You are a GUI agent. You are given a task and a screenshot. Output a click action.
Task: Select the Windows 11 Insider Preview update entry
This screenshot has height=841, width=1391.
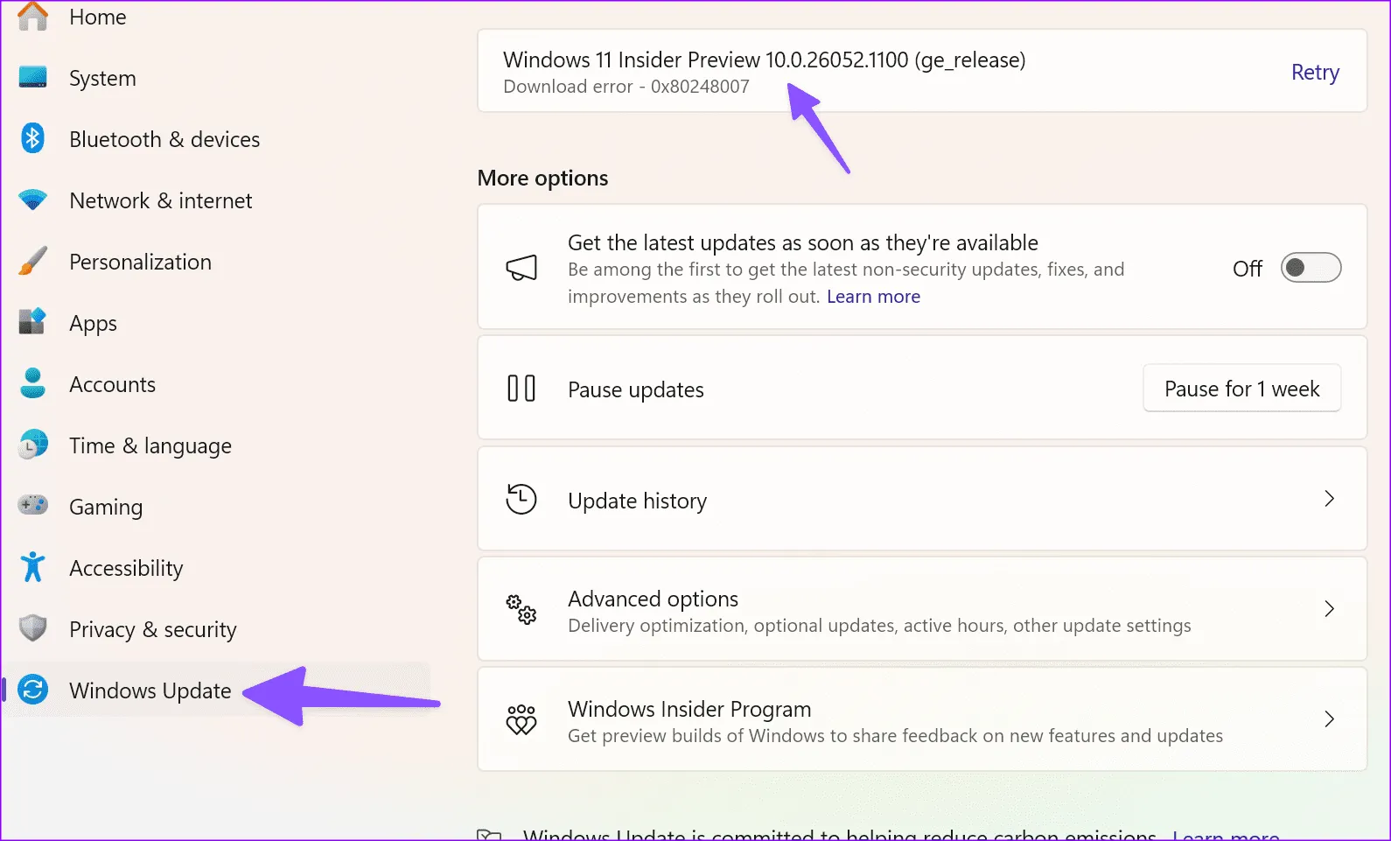764,60
